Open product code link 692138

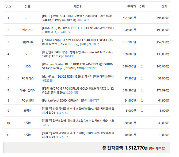[48, 80]
